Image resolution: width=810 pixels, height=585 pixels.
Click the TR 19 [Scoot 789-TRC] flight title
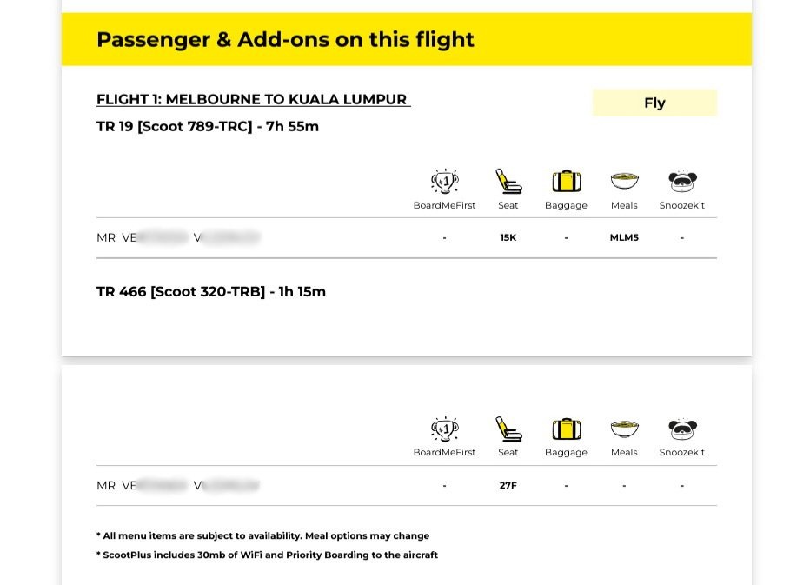pos(208,126)
